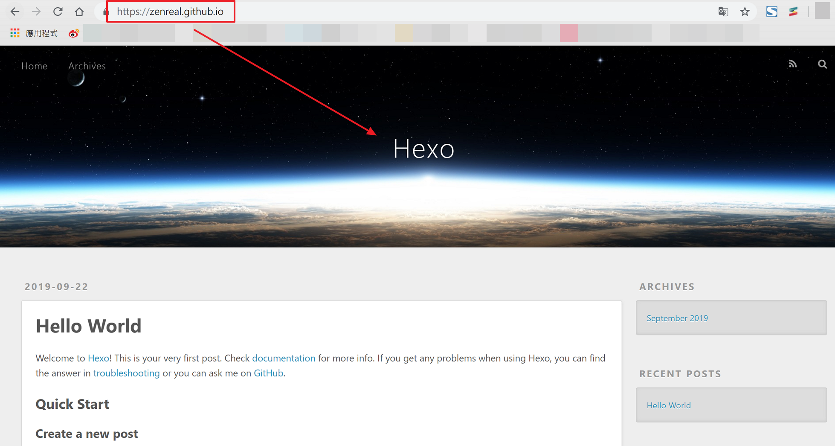View site security via the lock icon
The width and height of the screenshot is (835, 446).
pos(106,12)
